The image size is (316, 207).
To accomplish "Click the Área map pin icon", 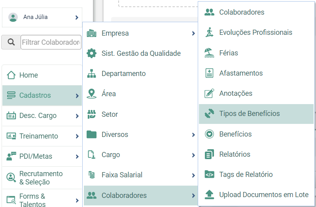I will pyautogui.click(x=91, y=94).
